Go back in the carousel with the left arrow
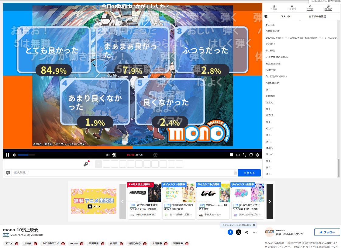Image resolution: width=341 pixels, height=248 pixels. click(x=123, y=201)
